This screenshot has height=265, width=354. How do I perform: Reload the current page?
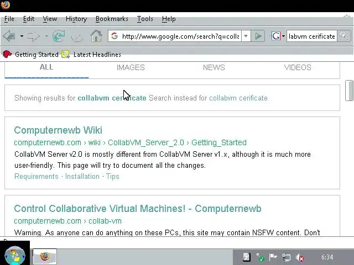coord(59,36)
